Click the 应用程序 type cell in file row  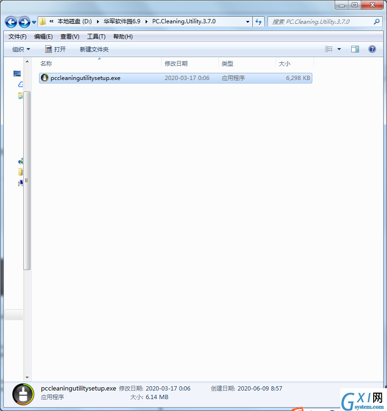click(x=233, y=78)
